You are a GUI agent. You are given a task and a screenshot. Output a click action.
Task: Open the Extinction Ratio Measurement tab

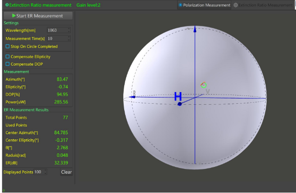coord(266,5)
